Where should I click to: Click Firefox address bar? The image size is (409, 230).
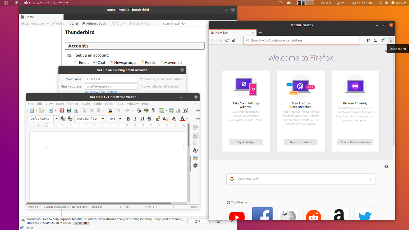point(301,40)
